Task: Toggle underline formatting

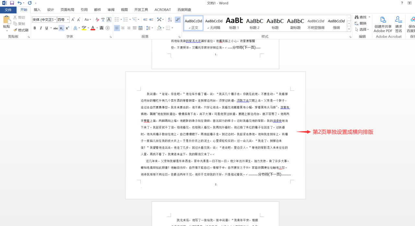Action: 46,28
